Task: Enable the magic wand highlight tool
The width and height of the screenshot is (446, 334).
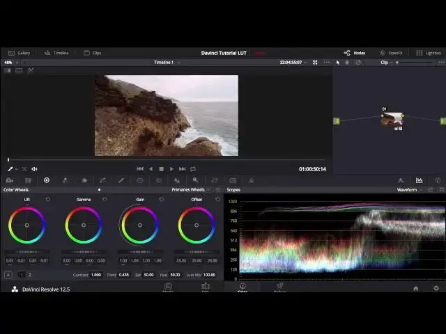Action: point(30,70)
